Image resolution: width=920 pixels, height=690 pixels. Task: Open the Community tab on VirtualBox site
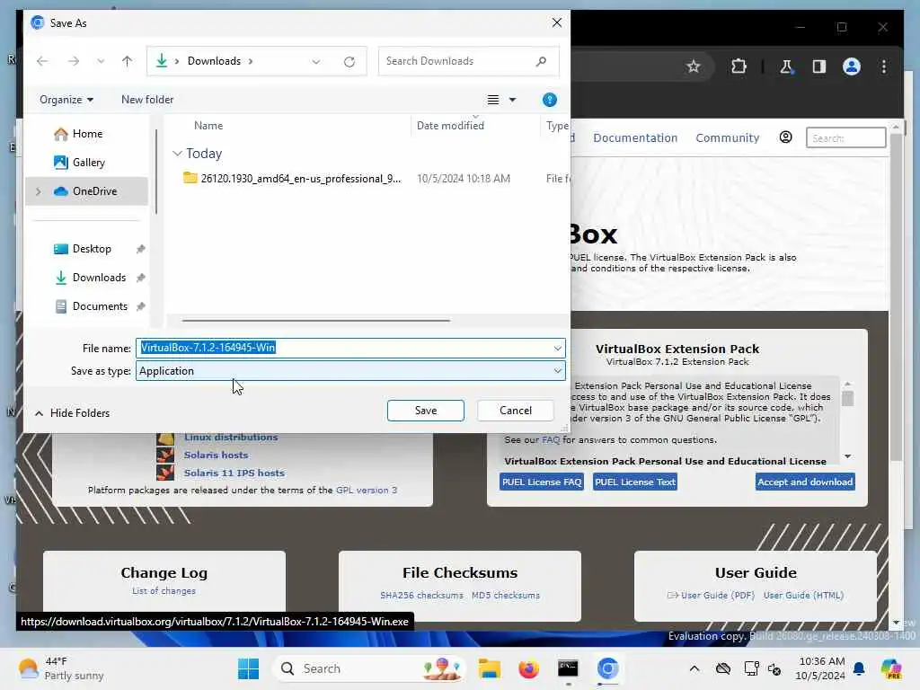(727, 137)
